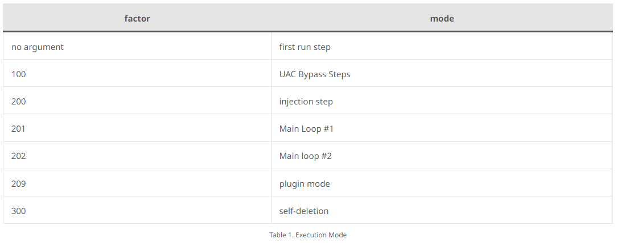Select the 'no argument' cell
This screenshot has width=621, height=243.
[137, 47]
